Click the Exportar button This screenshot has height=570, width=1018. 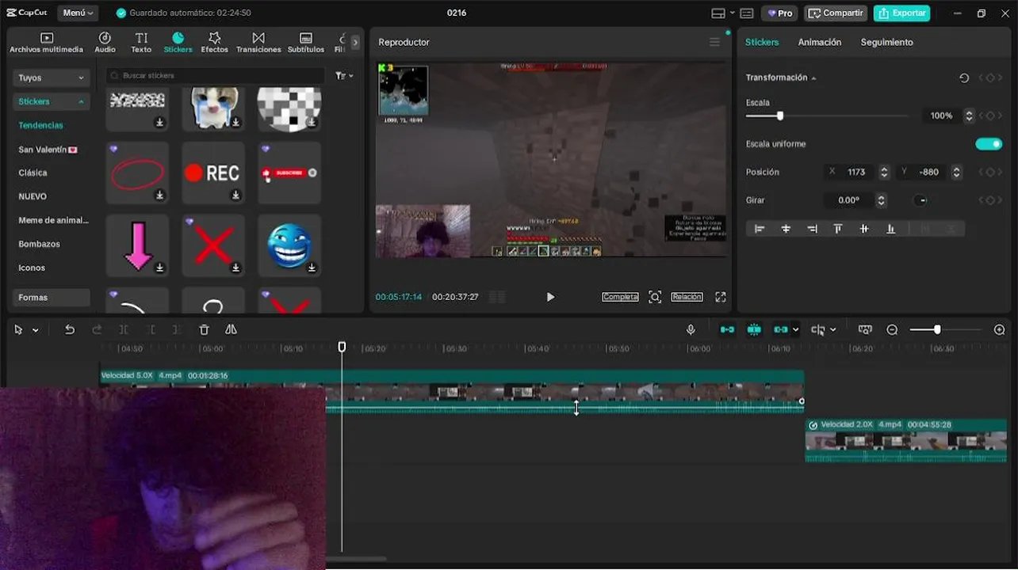902,13
